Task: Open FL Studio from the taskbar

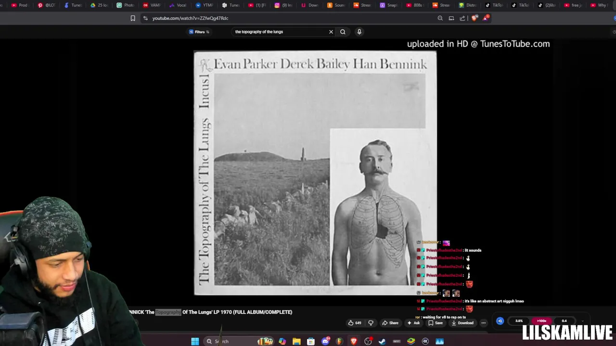Action: pyautogui.click(x=340, y=341)
